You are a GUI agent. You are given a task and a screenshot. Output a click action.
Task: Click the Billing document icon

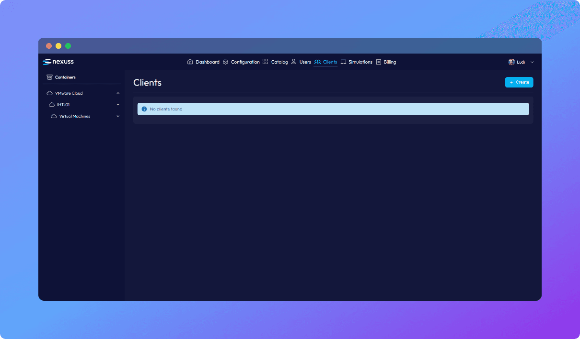pyautogui.click(x=379, y=62)
